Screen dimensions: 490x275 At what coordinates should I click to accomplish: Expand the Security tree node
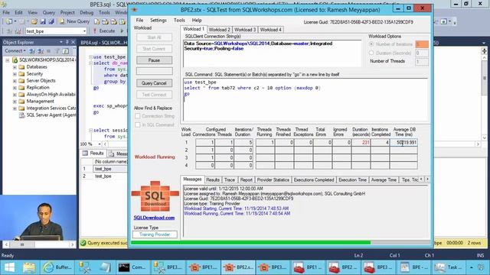coord(15,74)
